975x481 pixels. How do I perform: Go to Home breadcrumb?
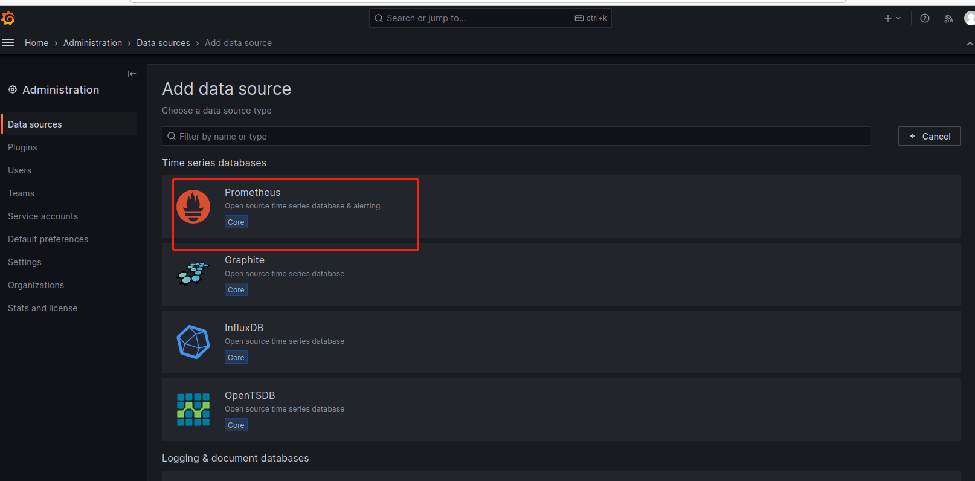pos(36,43)
